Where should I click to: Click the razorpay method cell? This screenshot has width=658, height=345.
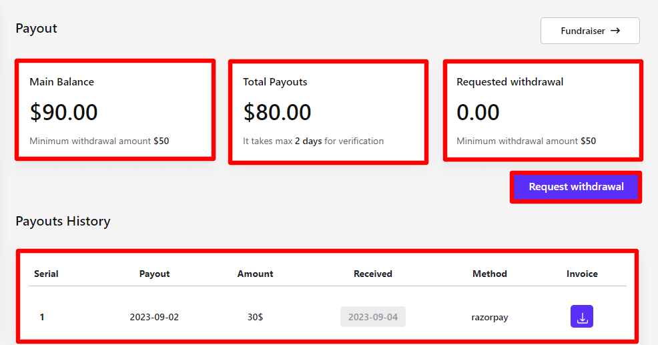[489, 317]
